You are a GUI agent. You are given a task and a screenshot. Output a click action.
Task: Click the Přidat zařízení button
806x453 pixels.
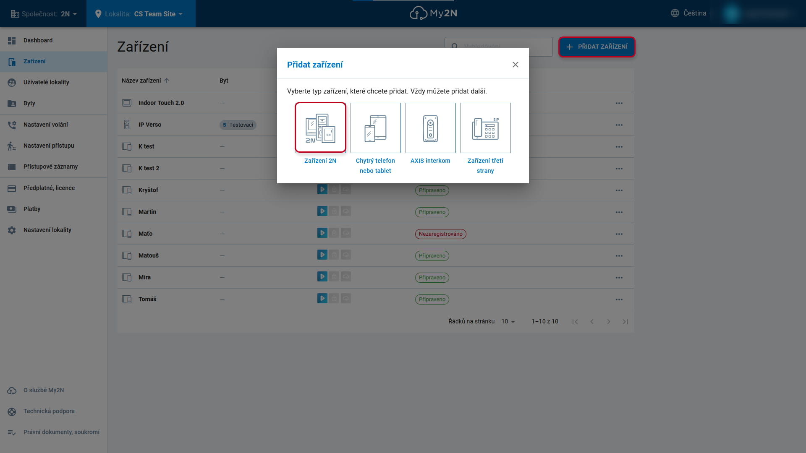597,47
